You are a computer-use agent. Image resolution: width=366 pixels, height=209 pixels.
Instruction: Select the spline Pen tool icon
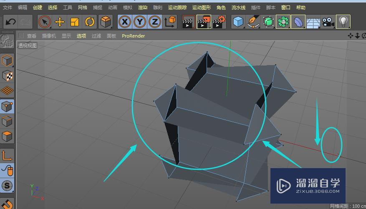tap(253, 22)
